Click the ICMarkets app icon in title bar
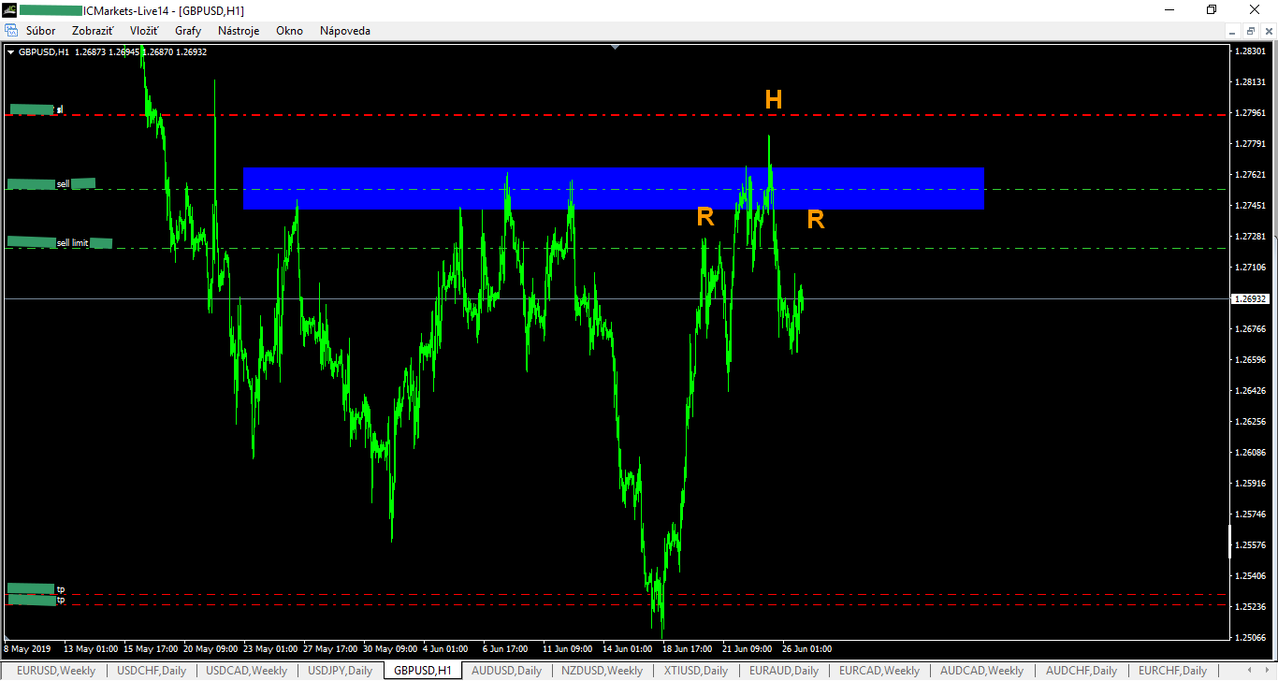 coord(9,10)
